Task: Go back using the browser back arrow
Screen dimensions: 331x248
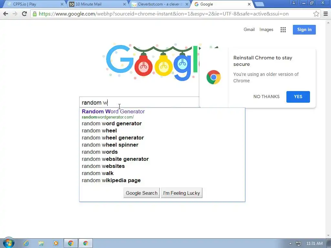Action: (6, 14)
